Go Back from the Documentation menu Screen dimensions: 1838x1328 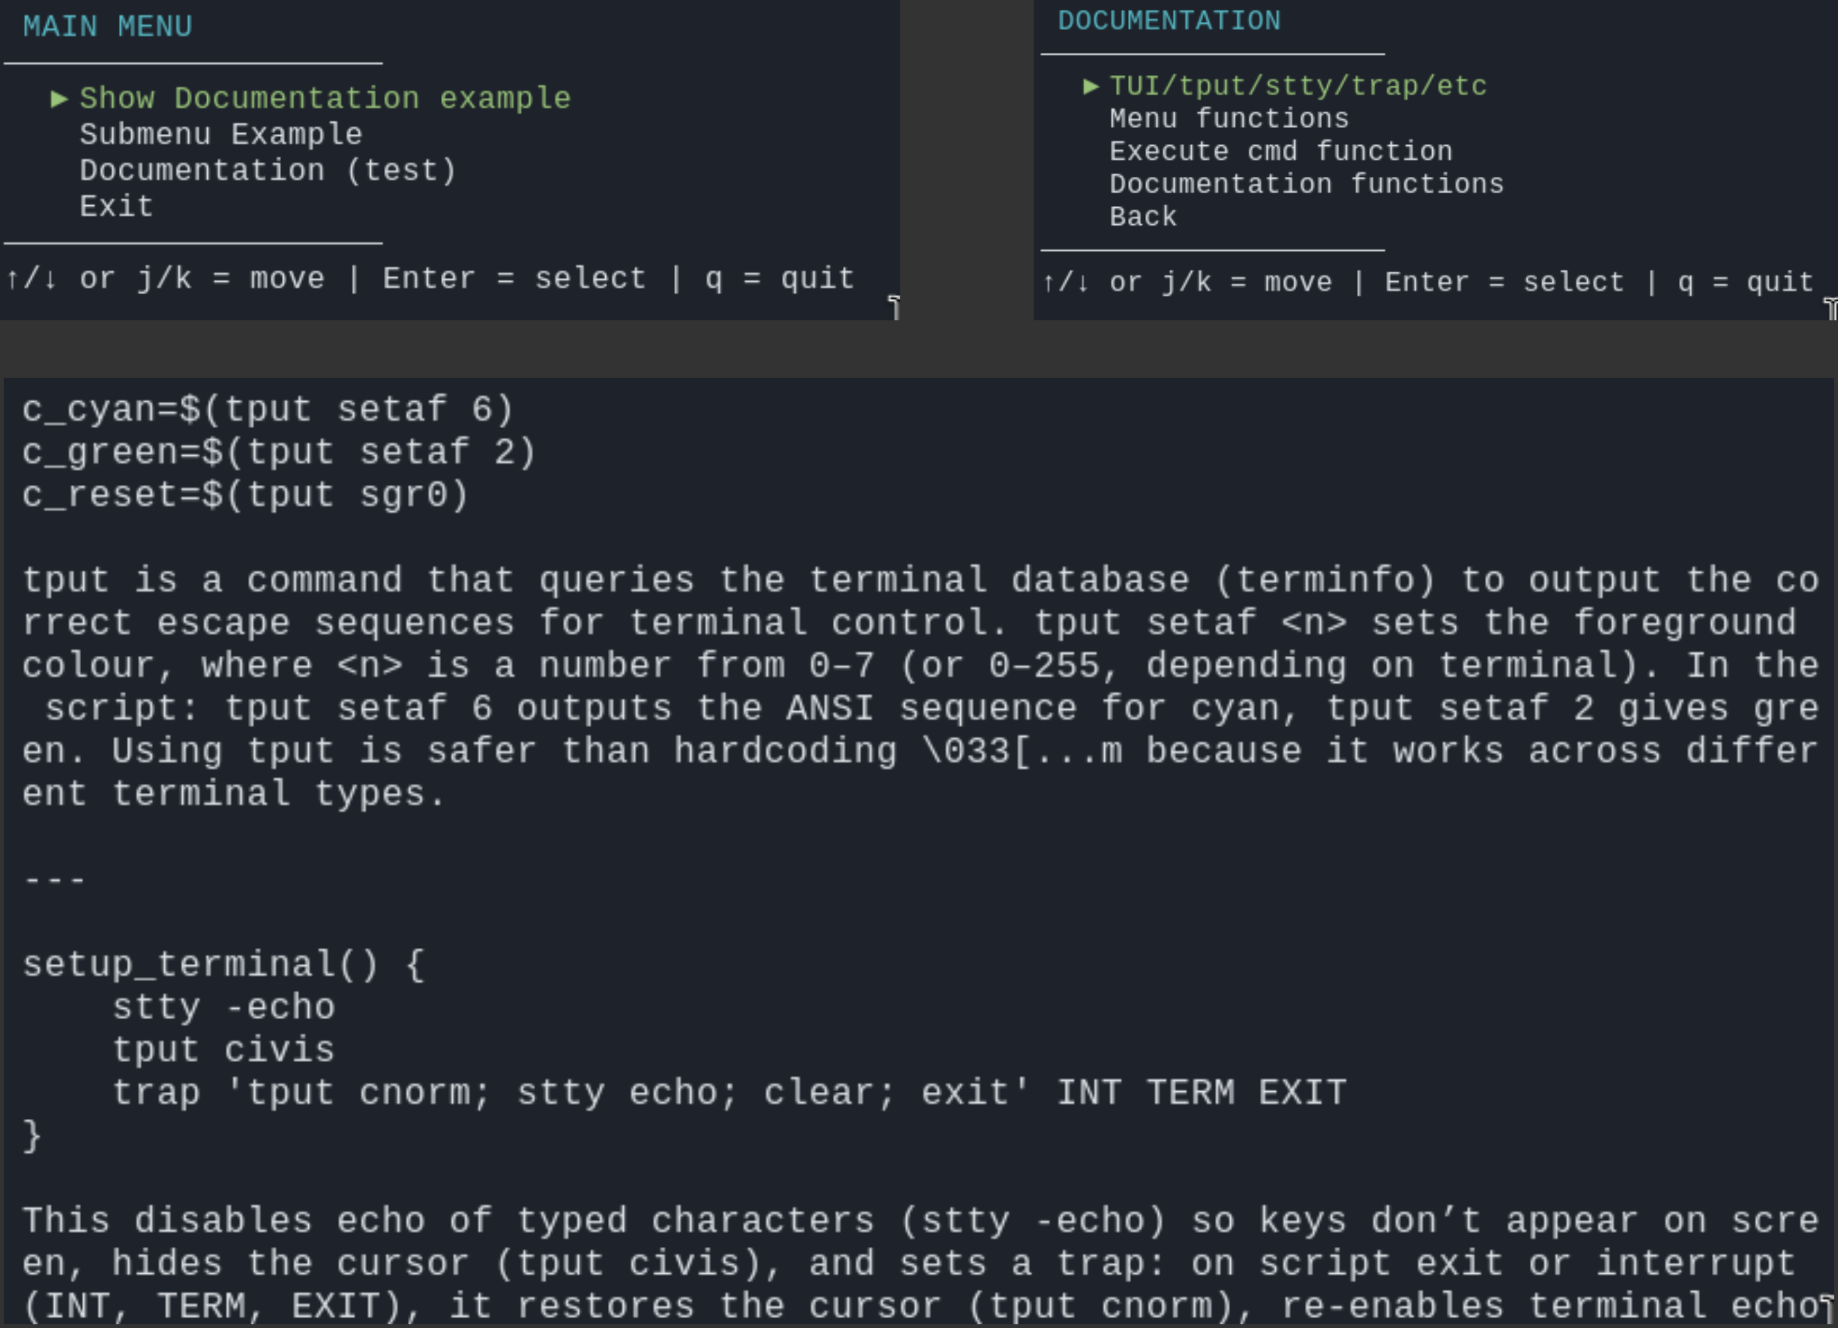click(x=1142, y=217)
